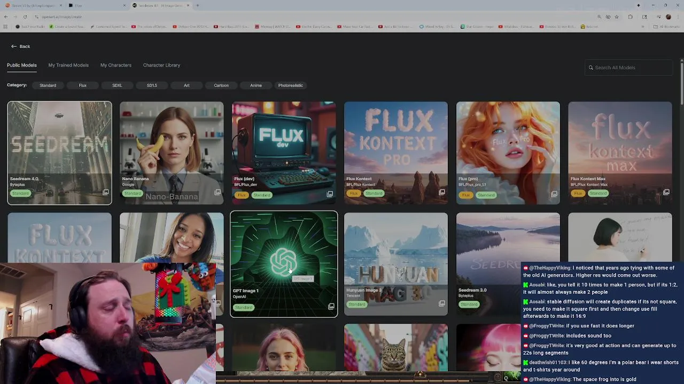
Task: Click the Standard badge on GPT Image 1 card
Action: coord(243,307)
